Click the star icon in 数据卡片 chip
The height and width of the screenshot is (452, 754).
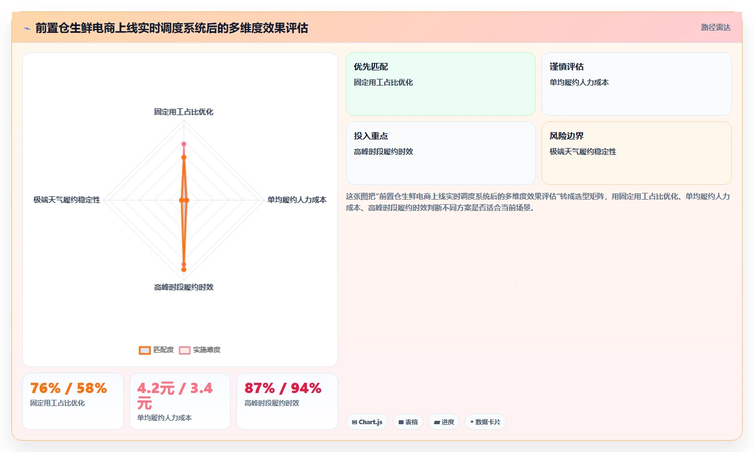(x=472, y=422)
